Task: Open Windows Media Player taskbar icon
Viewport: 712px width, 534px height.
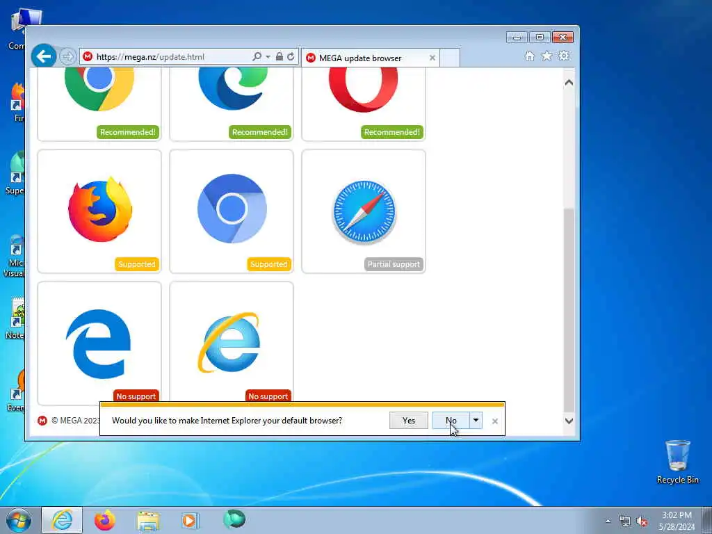Action: pyautogui.click(x=190, y=520)
